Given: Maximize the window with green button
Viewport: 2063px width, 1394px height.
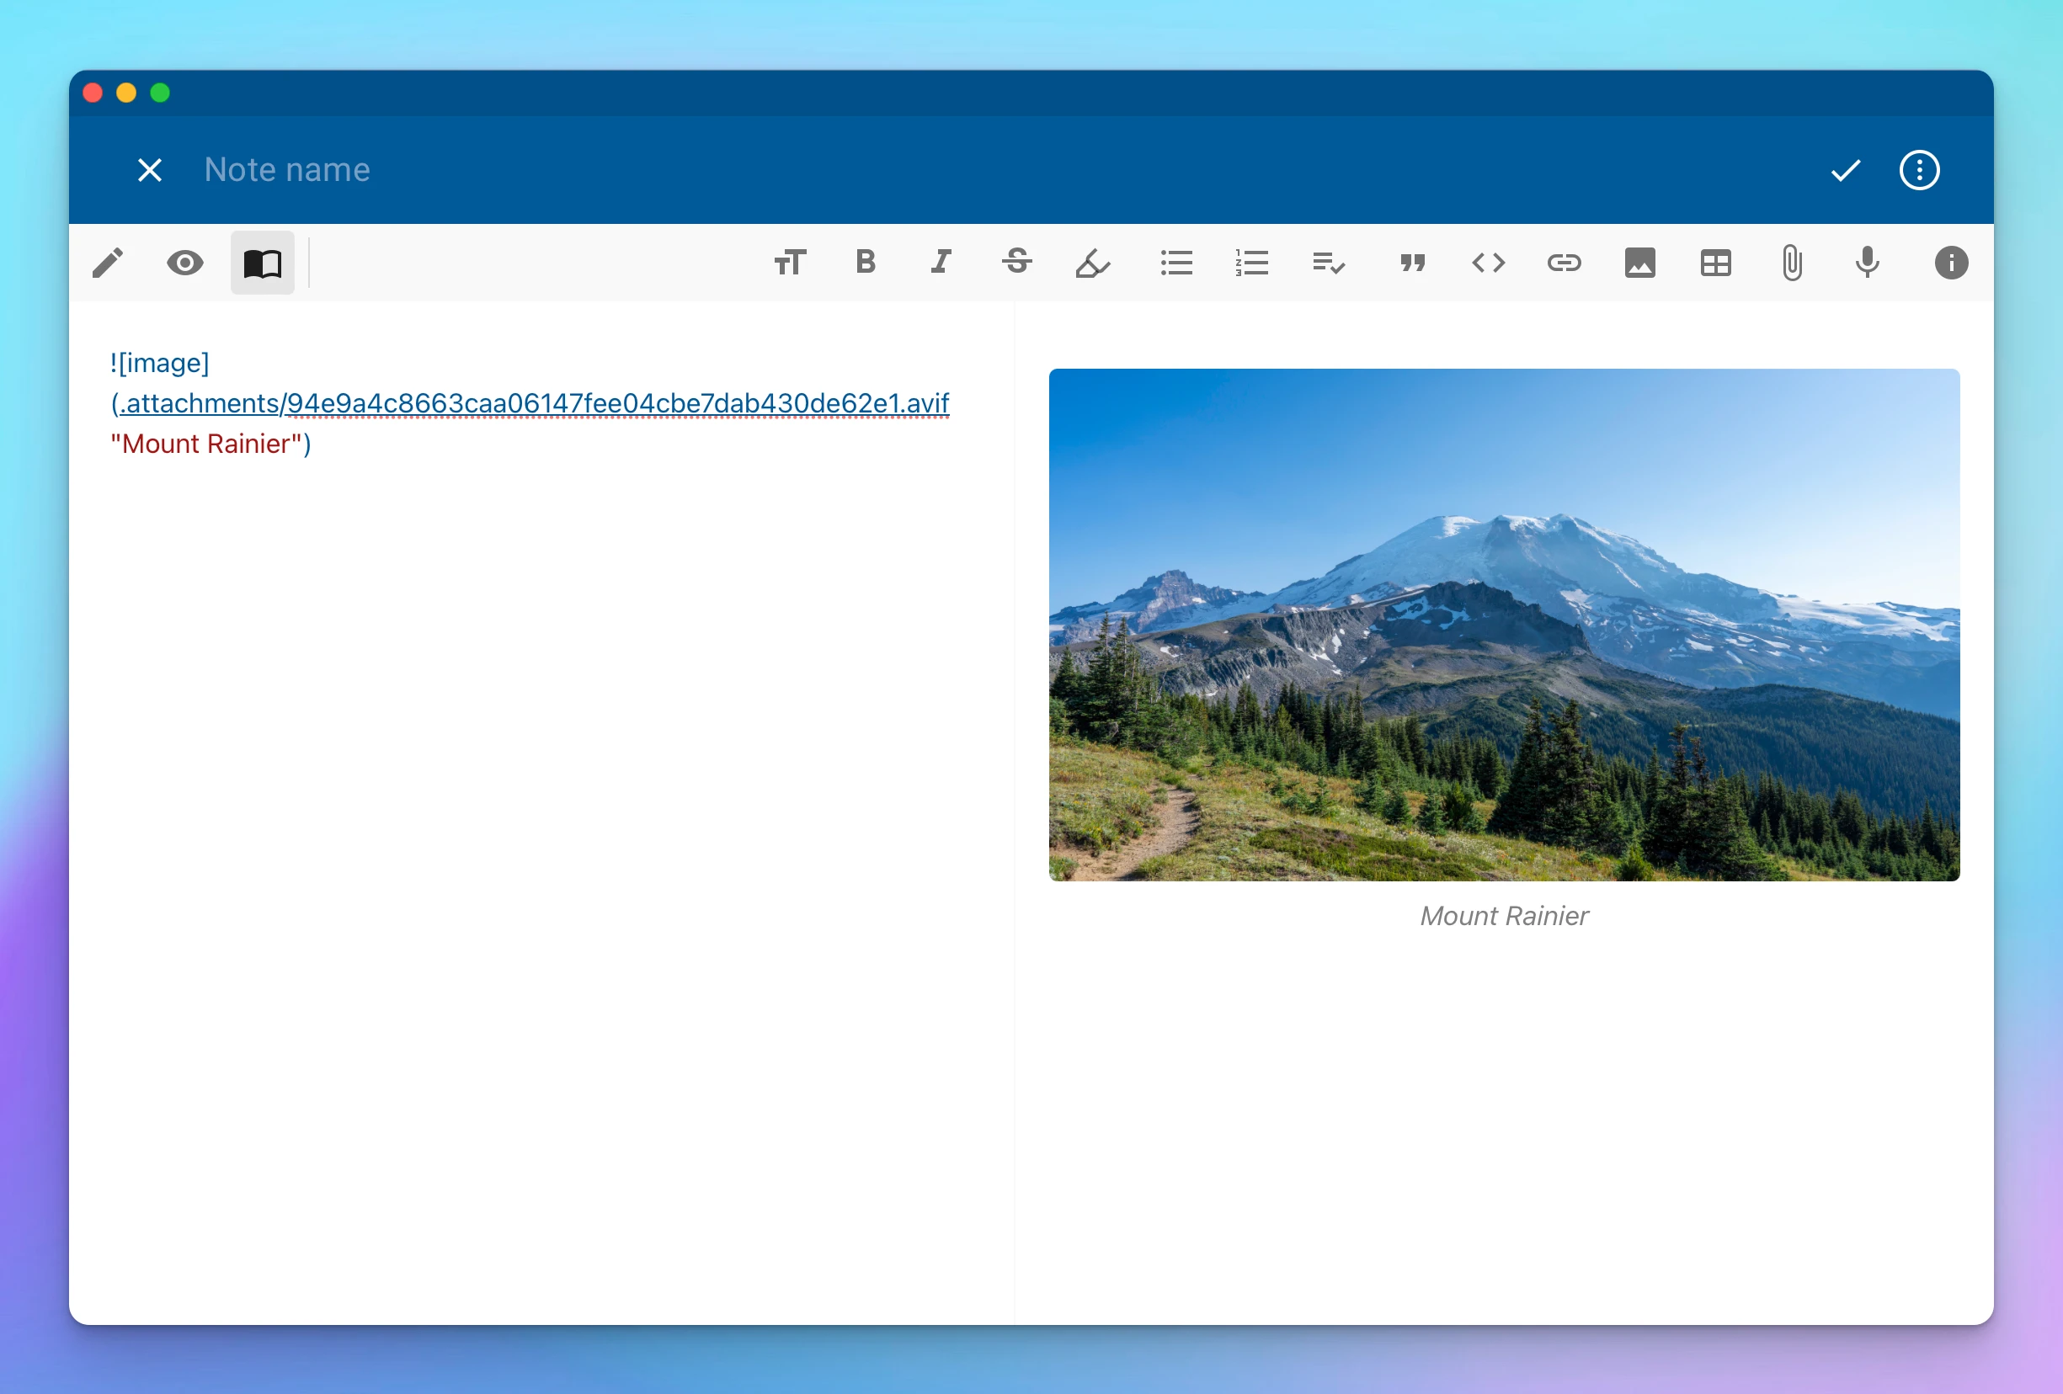Looking at the screenshot, I should [x=160, y=93].
